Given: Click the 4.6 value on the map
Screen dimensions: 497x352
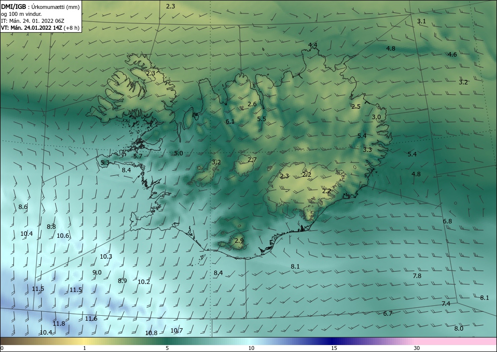Looking at the screenshot, I should [x=452, y=55].
